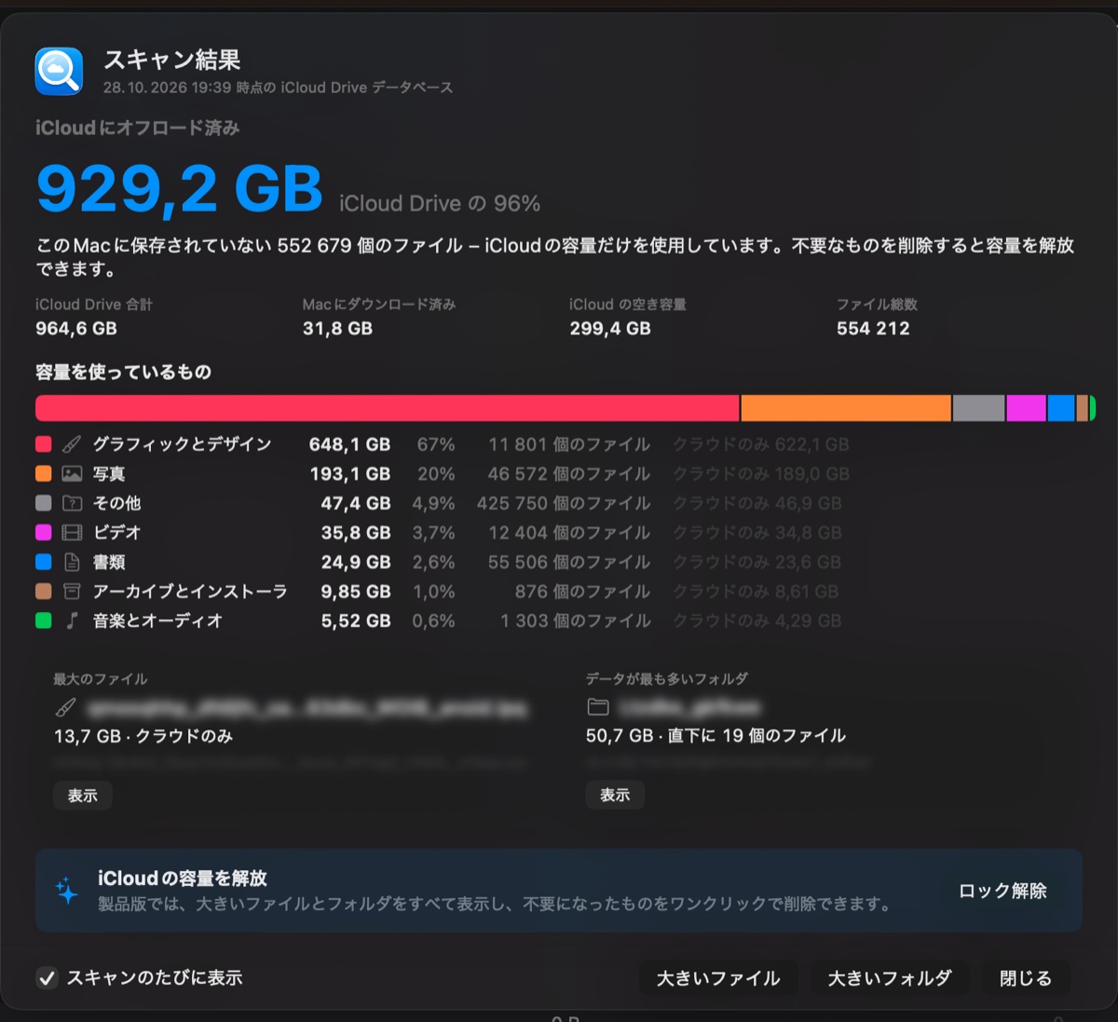Click the brown swatch for アーカイブとインストーラ
This screenshot has height=1022, width=1118.
click(43, 591)
